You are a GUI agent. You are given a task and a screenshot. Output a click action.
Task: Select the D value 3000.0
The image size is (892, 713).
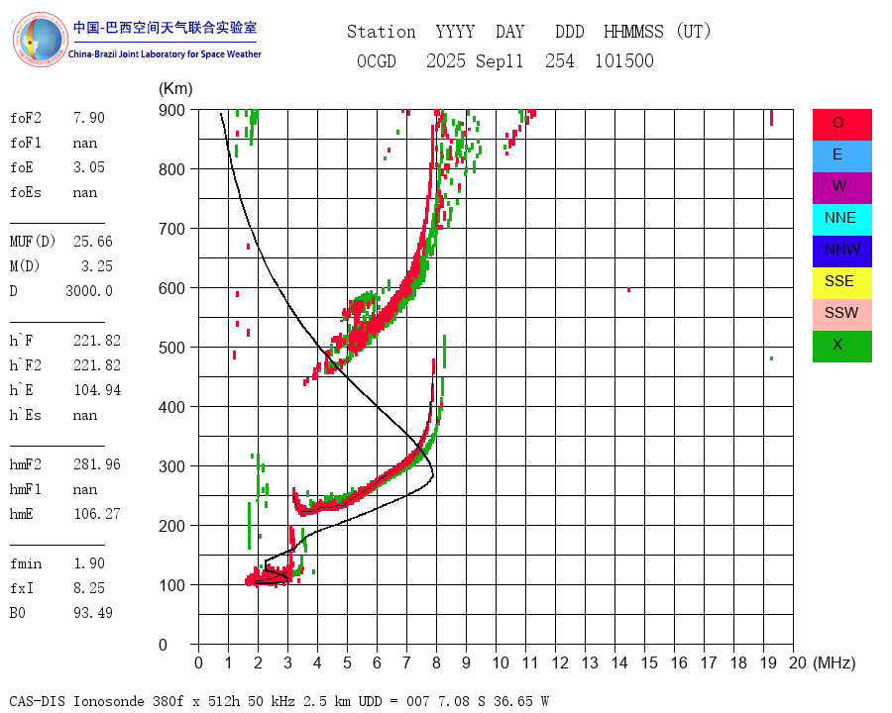coord(89,291)
